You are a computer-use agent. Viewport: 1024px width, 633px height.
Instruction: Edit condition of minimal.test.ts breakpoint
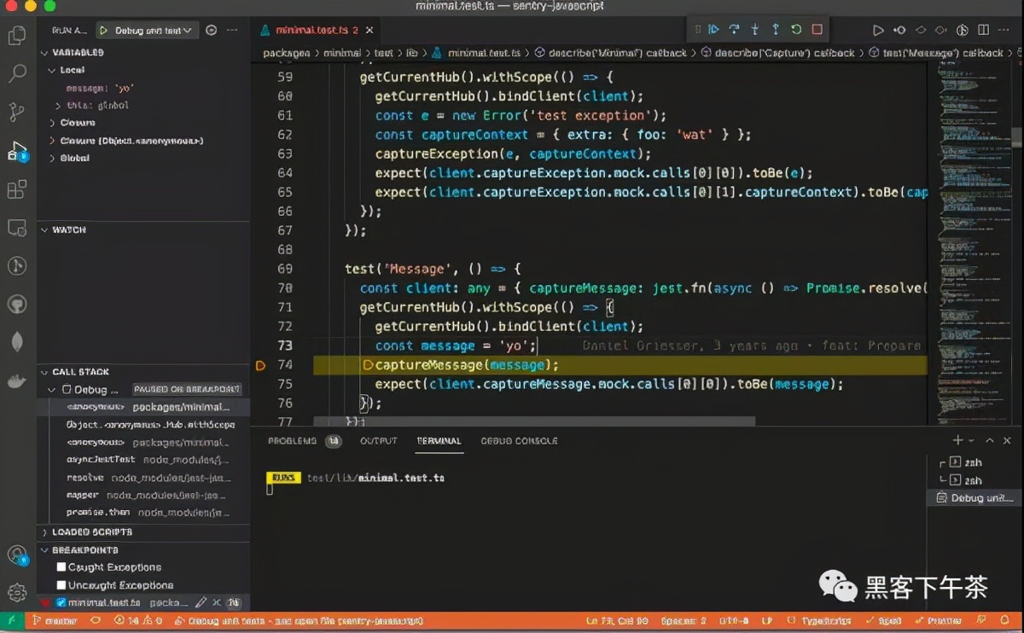click(x=201, y=603)
